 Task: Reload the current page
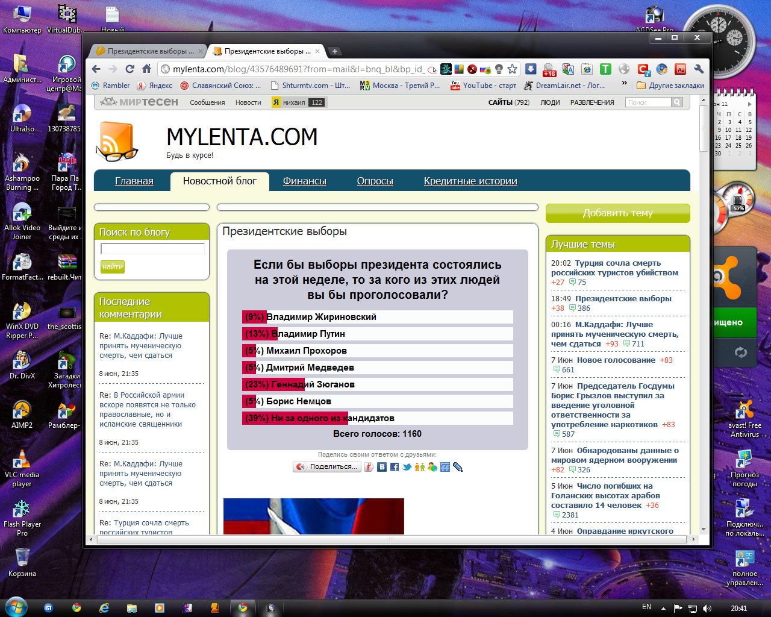(x=130, y=69)
